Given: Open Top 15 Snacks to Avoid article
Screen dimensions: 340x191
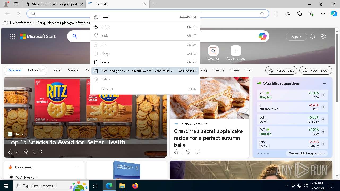Looking at the screenshot, I should [67, 142].
